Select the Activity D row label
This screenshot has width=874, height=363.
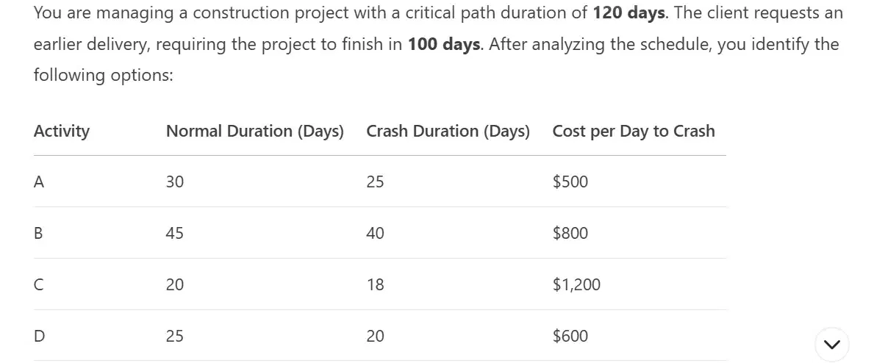[x=39, y=336]
